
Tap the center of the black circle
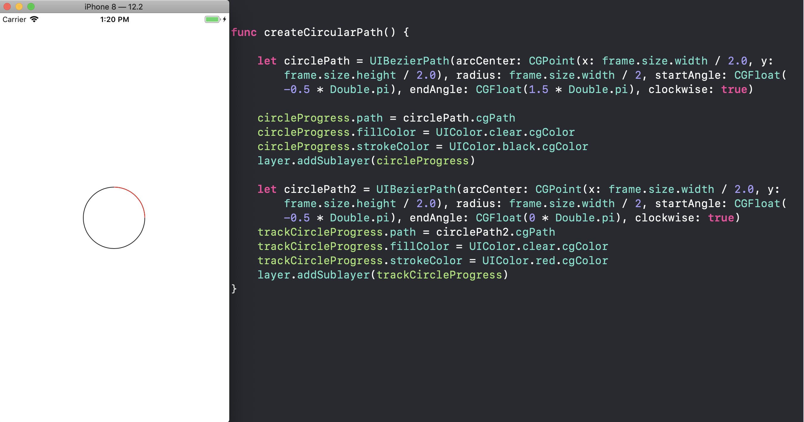(x=114, y=218)
